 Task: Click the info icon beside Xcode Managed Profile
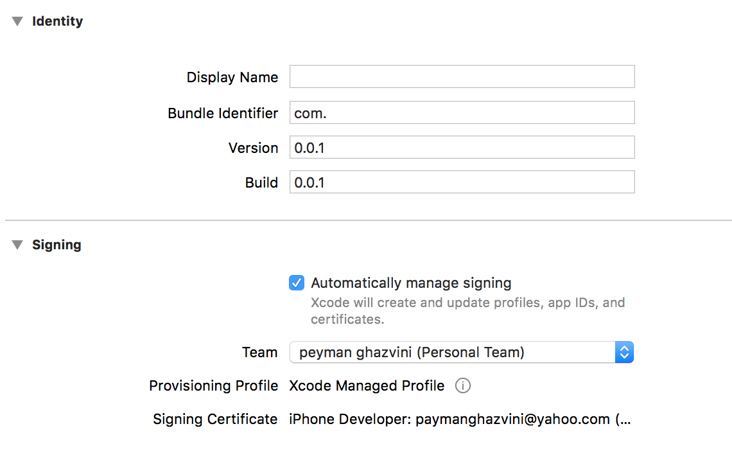tap(462, 385)
